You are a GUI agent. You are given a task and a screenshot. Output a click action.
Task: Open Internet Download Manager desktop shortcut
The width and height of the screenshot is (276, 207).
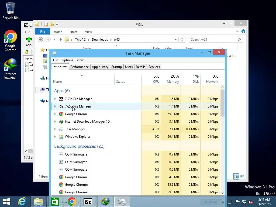pyautogui.click(x=11, y=69)
